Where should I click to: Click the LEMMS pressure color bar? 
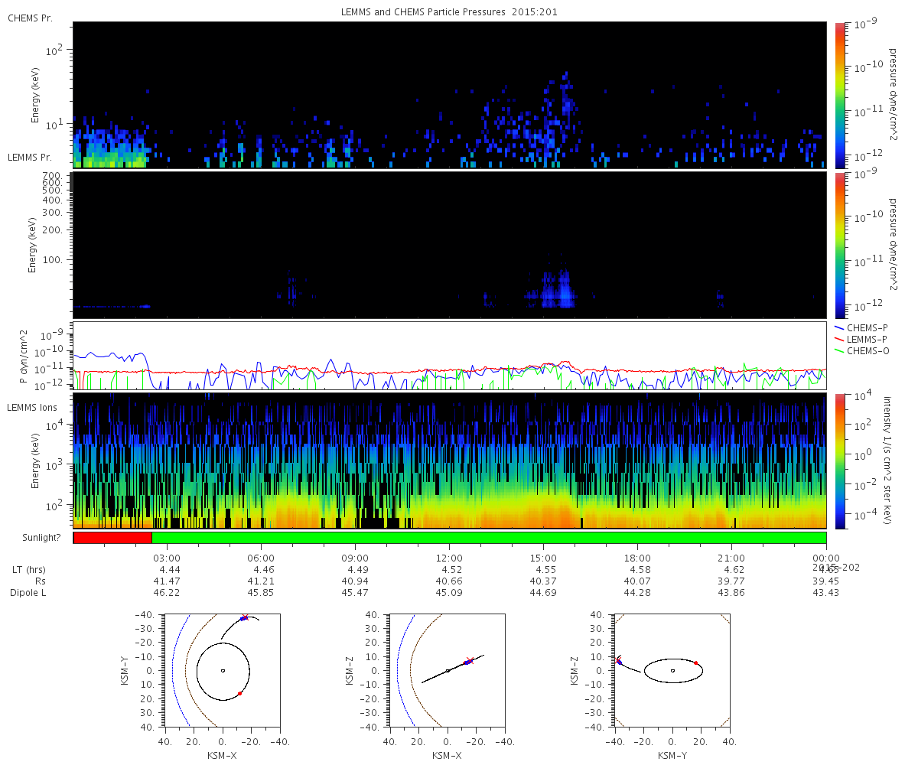pos(840,245)
